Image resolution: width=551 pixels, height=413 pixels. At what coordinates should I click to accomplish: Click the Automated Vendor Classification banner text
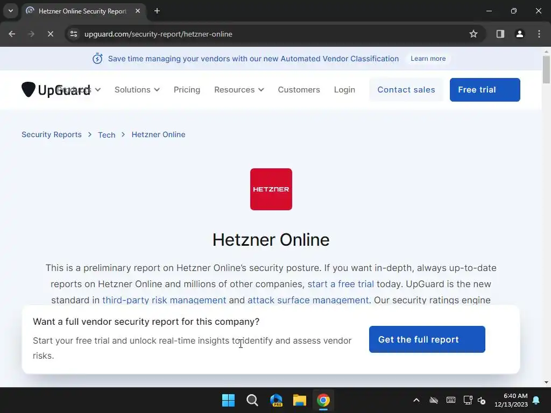(x=253, y=59)
